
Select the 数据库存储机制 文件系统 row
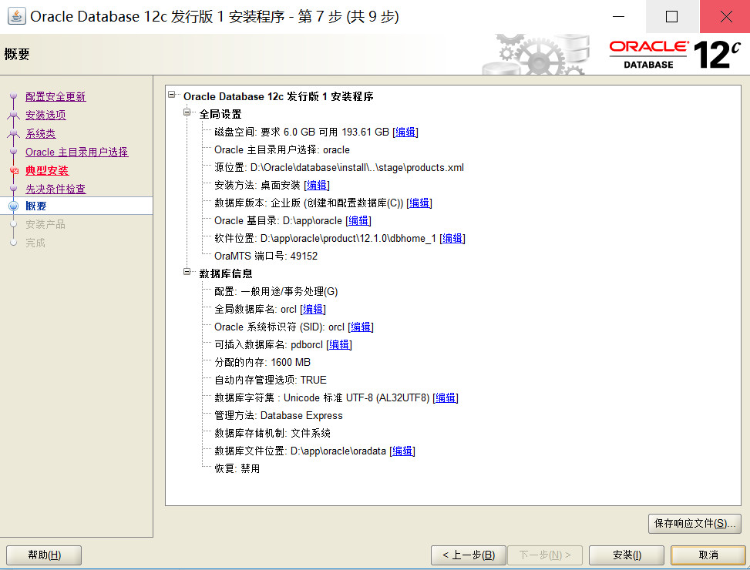click(x=272, y=433)
